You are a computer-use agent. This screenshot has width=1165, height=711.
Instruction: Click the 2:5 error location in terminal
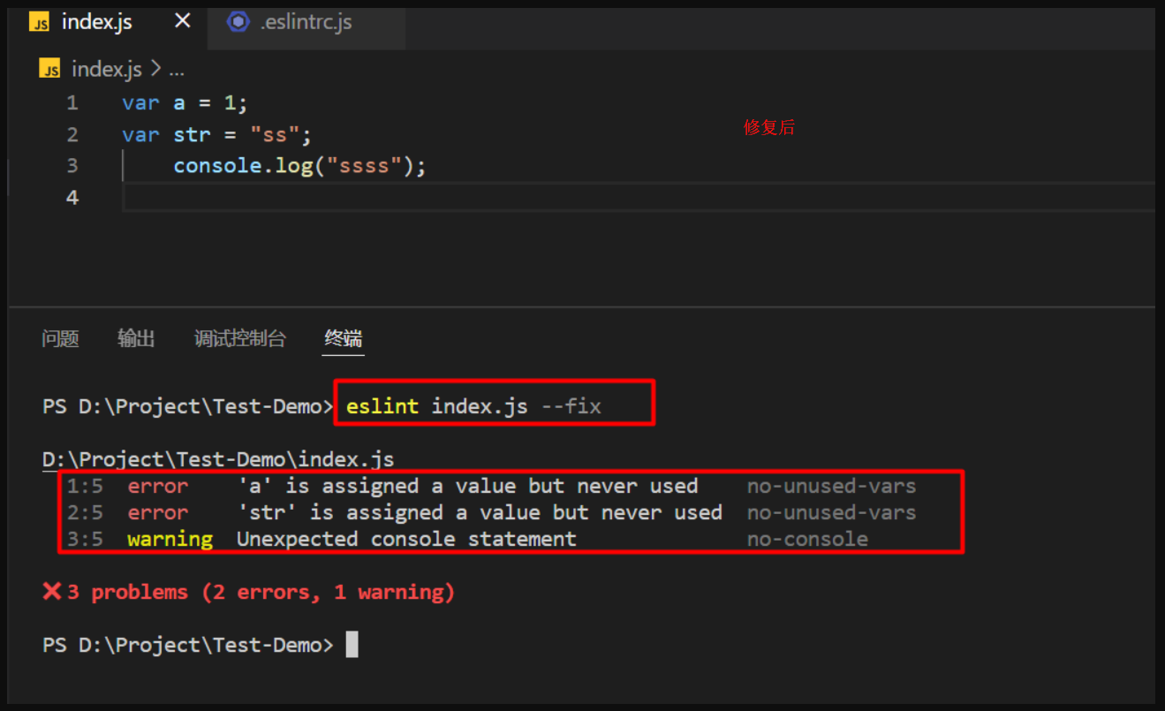tap(85, 512)
